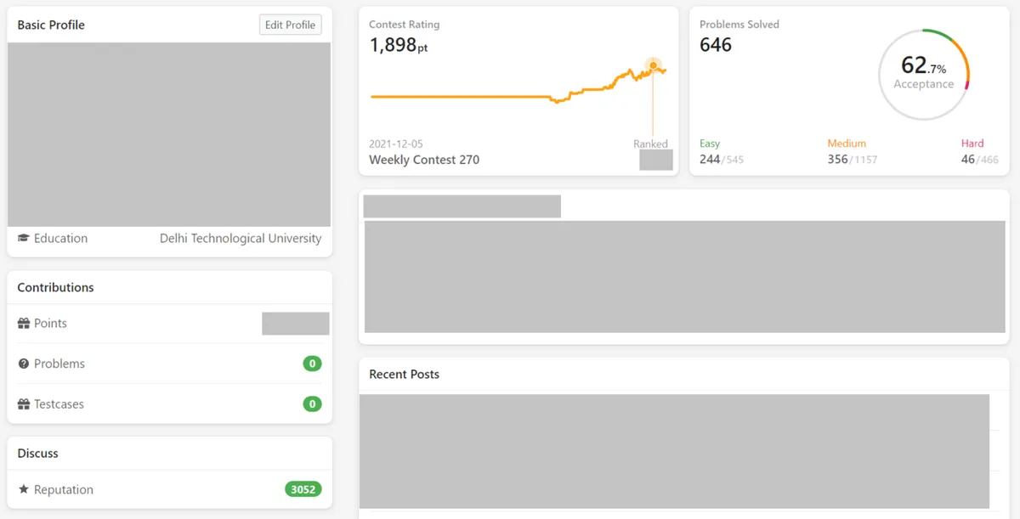The width and height of the screenshot is (1020, 519).
Task: Click the question mark Problems icon
Action: 24,364
